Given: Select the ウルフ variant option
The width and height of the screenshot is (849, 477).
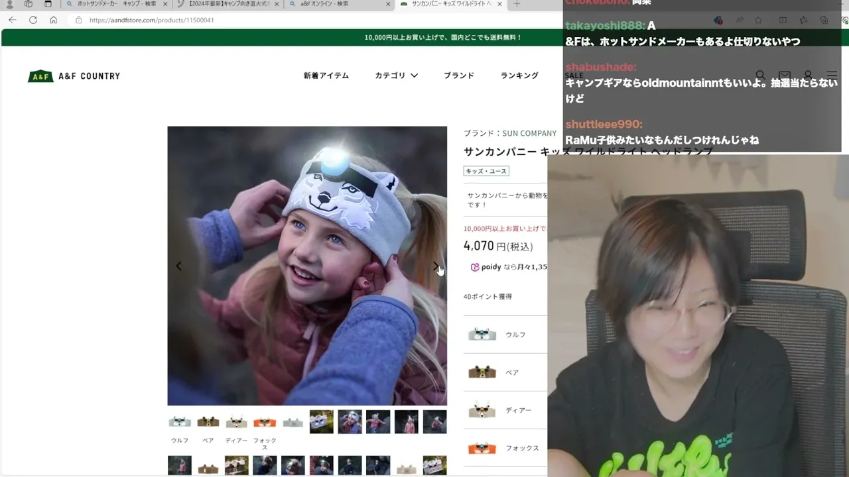Looking at the screenshot, I should click(505, 335).
